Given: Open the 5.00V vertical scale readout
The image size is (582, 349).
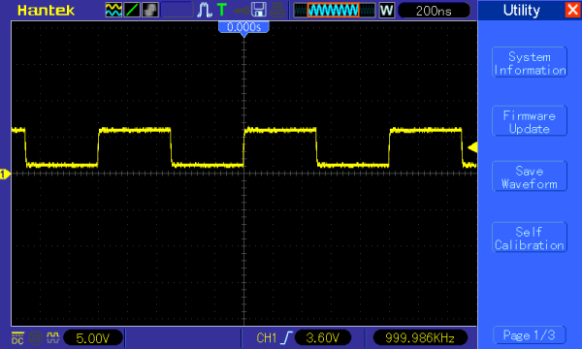Looking at the screenshot, I should tap(93, 338).
